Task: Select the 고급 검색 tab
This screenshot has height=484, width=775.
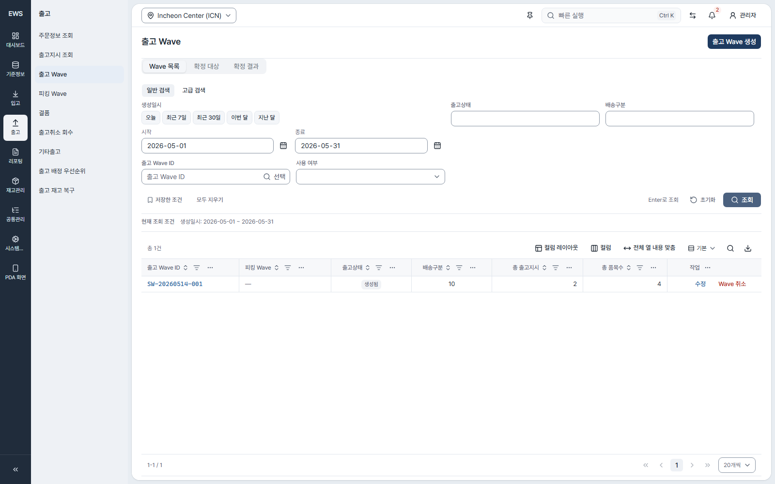Action: click(194, 91)
